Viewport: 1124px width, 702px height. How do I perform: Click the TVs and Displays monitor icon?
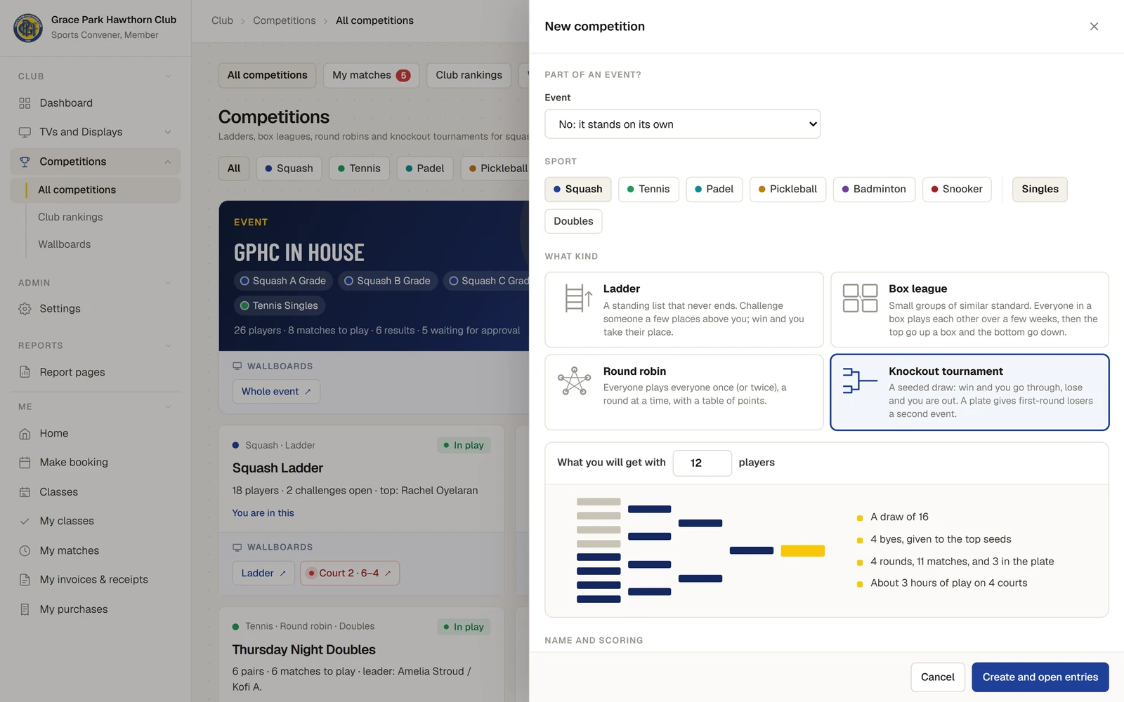(x=25, y=132)
